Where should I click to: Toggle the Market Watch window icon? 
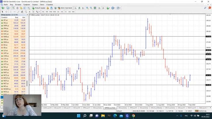click(x=14, y=8)
